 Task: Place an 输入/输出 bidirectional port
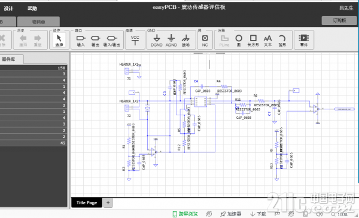(x=111, y=41)
